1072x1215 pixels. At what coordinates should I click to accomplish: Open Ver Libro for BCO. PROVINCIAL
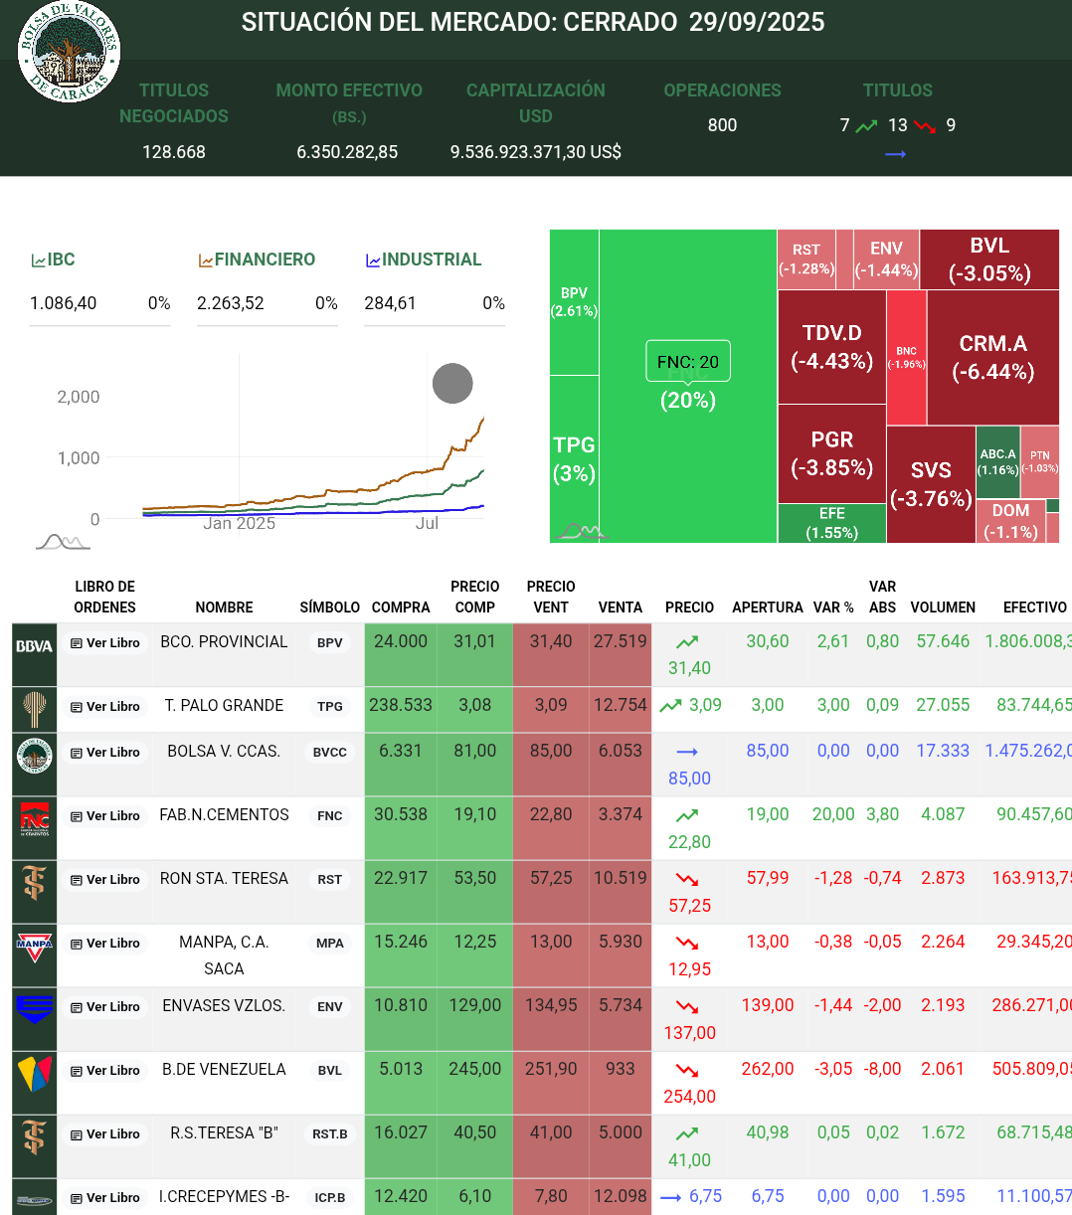[x=105, y=643]
